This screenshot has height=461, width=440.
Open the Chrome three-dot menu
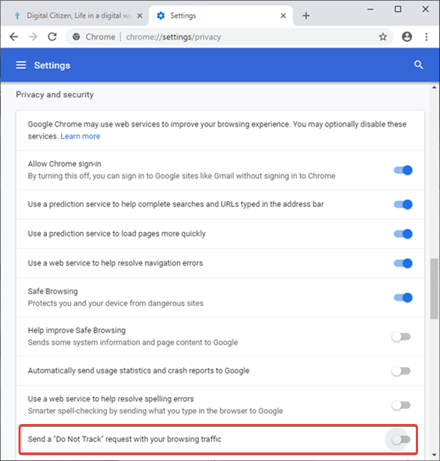tap(426, 37)
